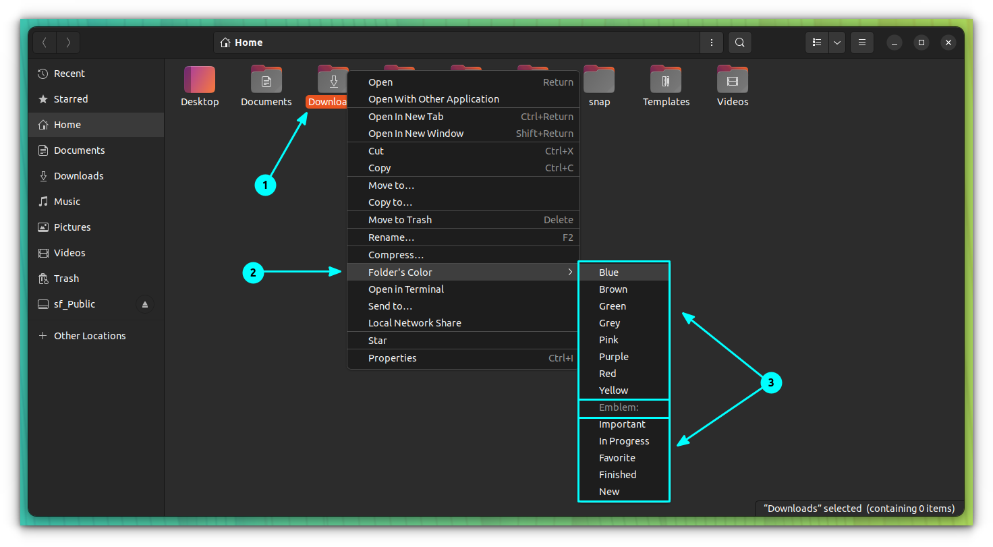The height and width of the screenshot is (547, 993).
Task: Click the Home path bar location
Action: [242, 42]
